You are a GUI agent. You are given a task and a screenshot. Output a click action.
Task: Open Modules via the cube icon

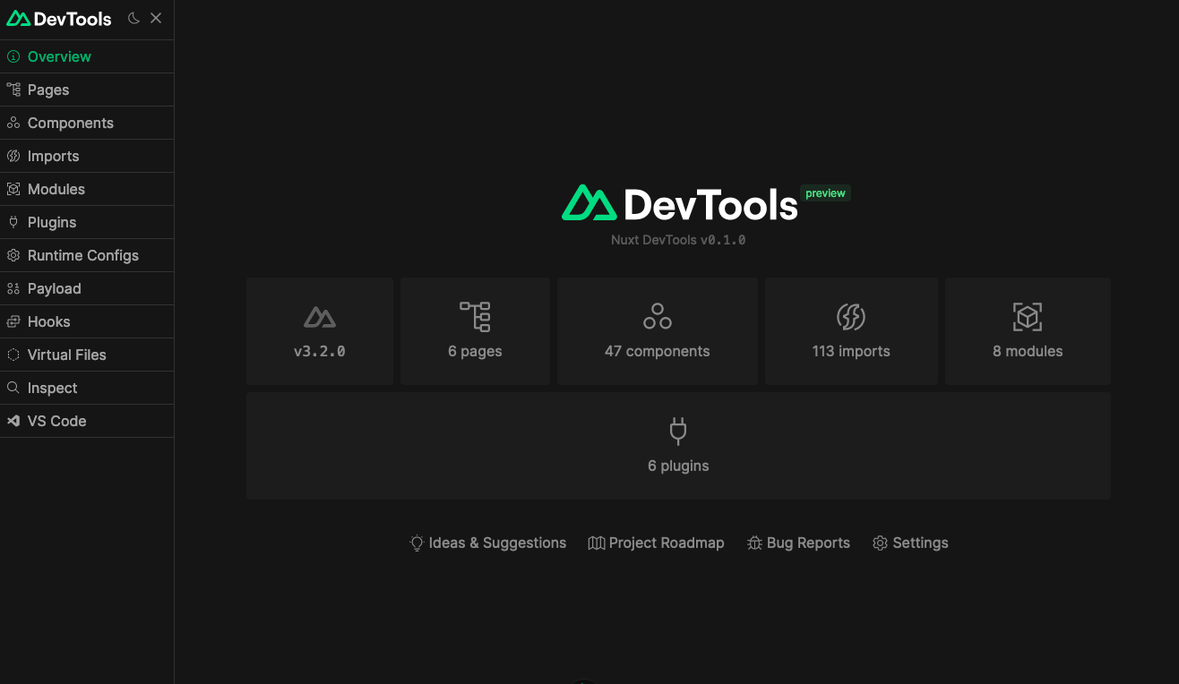coord(13,189)
